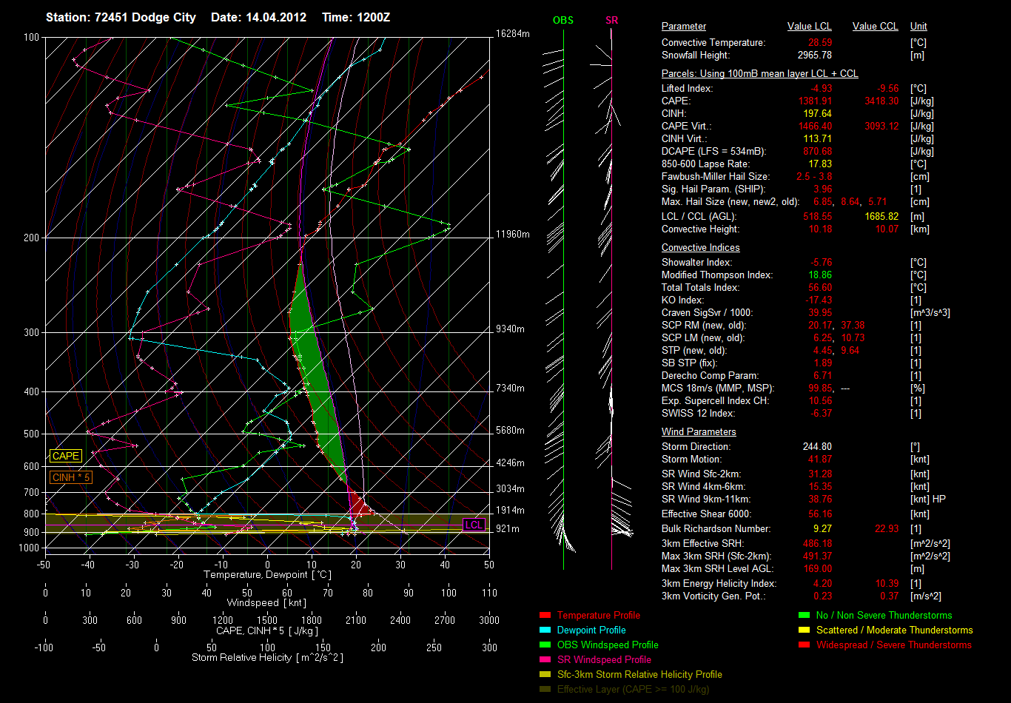
Task: Open the Wind Parameters section heading
Action: click(x=699, y=431)
